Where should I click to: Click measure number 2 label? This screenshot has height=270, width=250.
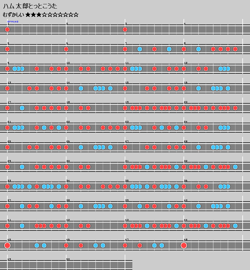click(67, 23)
